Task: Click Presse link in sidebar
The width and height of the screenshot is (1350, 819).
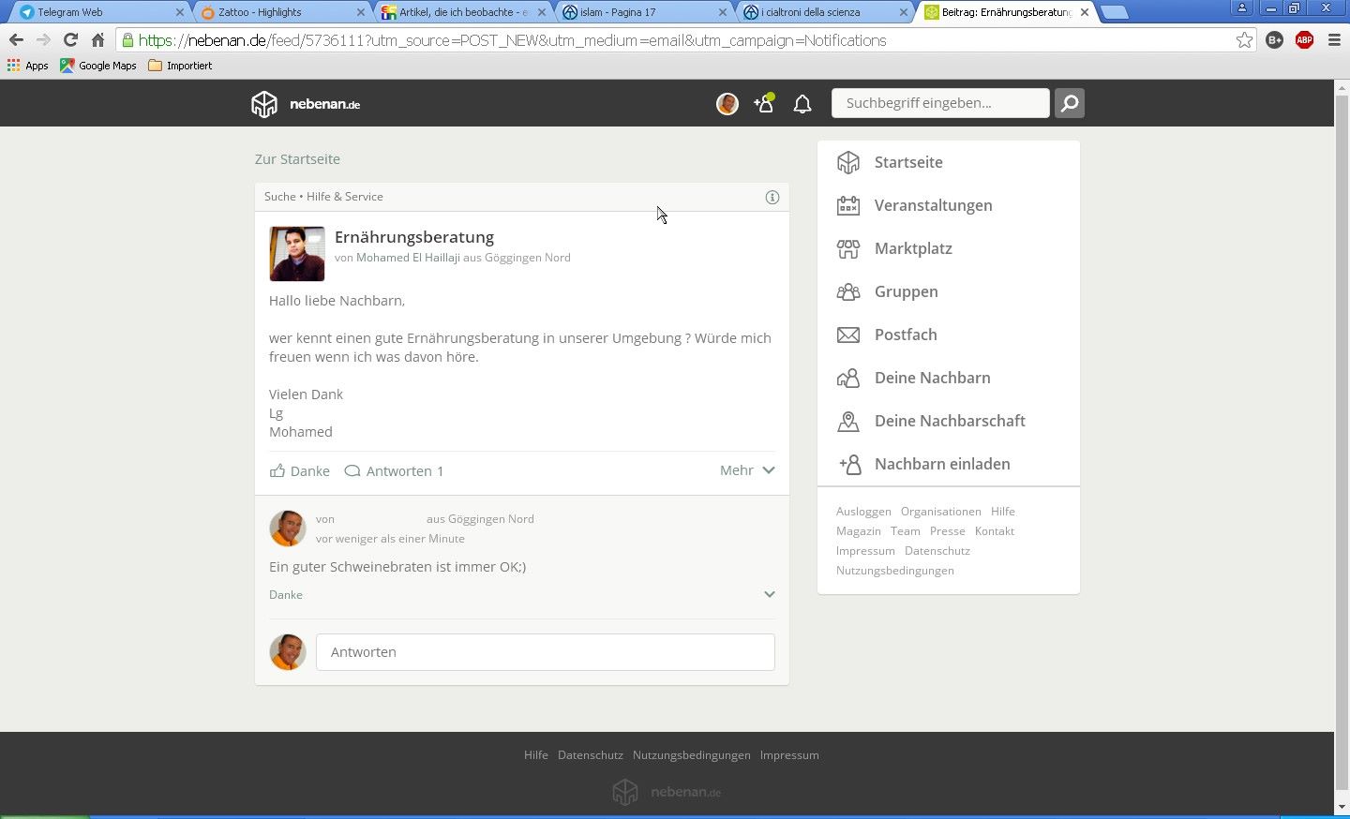Action: 948,531
